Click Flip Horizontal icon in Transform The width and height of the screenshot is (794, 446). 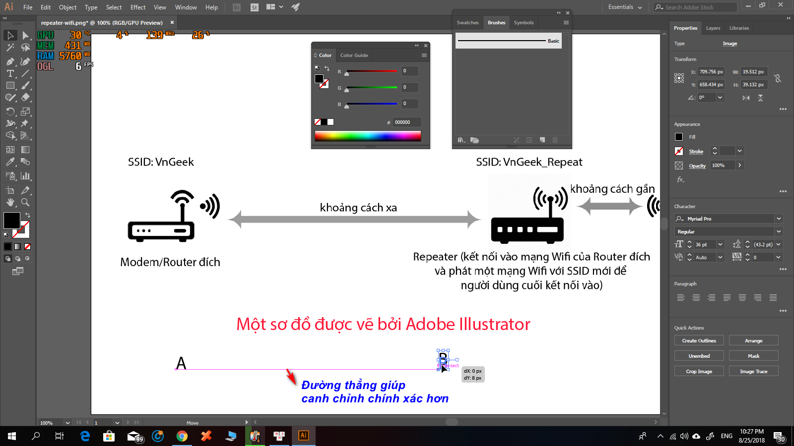point(746,98)
